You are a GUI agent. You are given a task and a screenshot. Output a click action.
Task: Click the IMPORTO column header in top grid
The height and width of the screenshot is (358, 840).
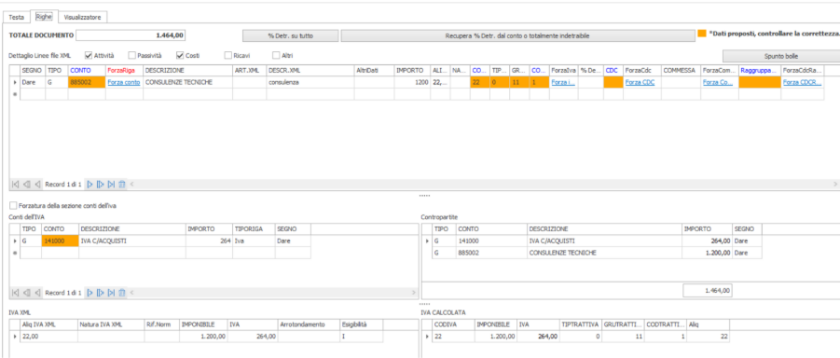coord(411,70)
